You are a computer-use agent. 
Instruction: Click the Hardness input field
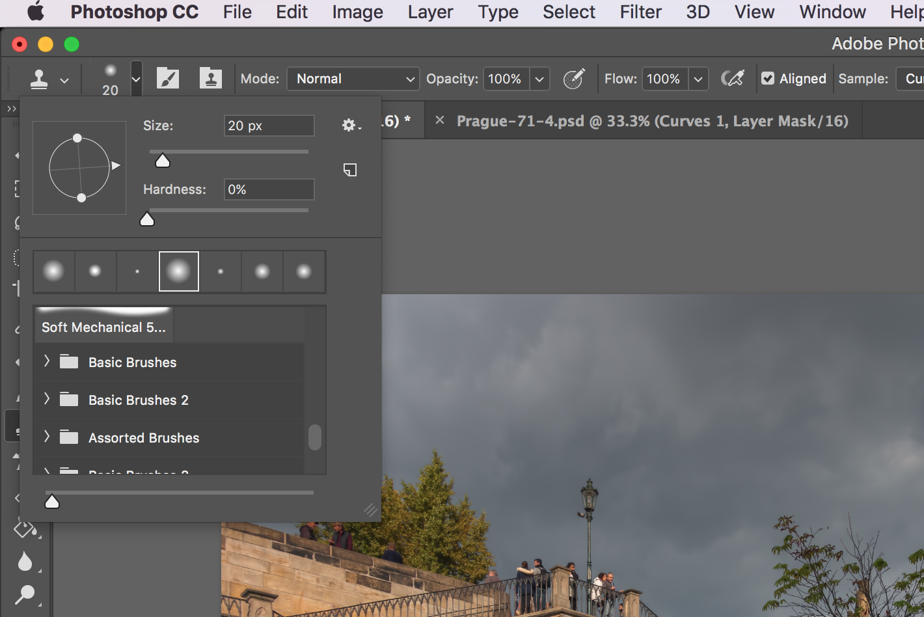[269, 189]
